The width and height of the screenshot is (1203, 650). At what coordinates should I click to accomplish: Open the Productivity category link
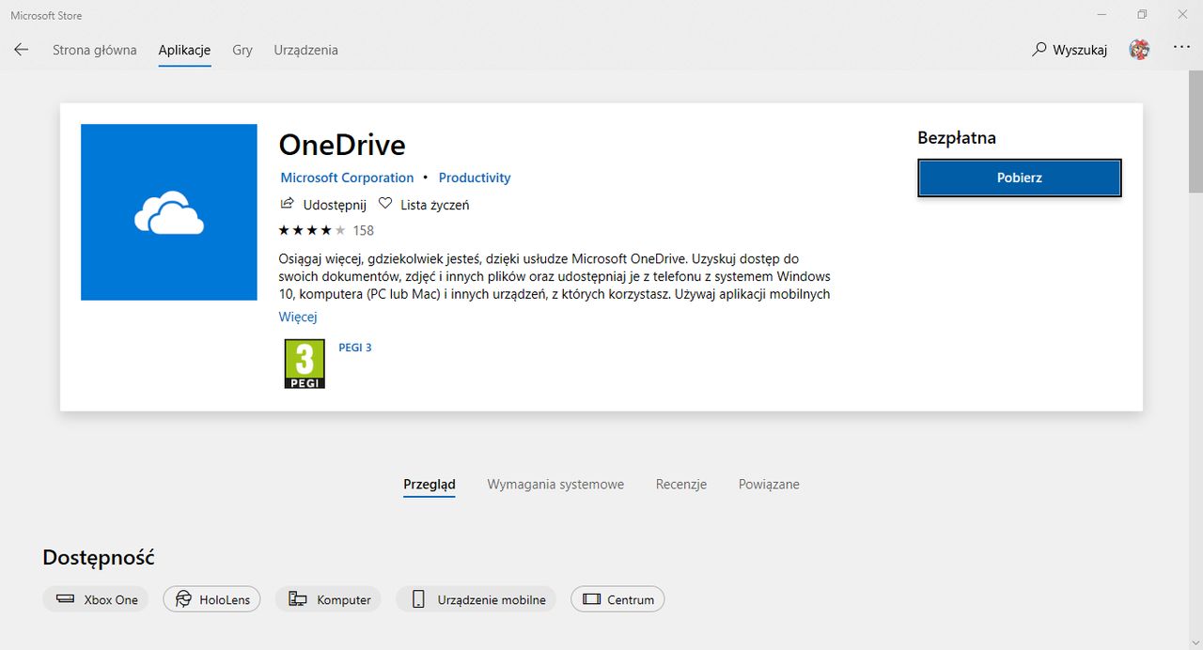[475, 178]
